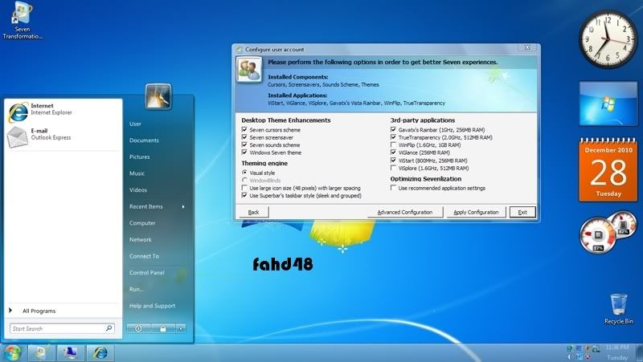The width and height of the screenshot is (643, 362).
Task: Open Help and Support
Action: [x=152, y=306]
